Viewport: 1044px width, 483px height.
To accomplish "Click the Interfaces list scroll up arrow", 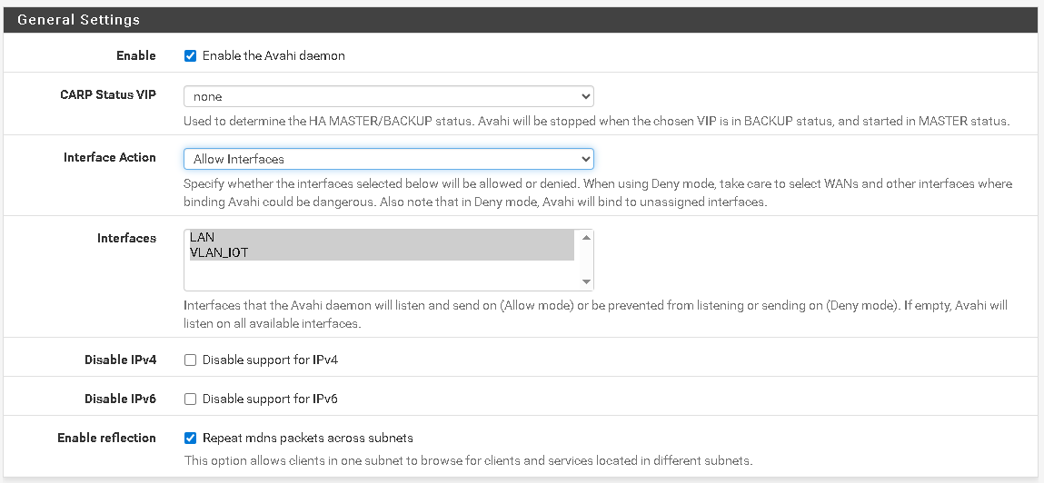I will [586, 238].
